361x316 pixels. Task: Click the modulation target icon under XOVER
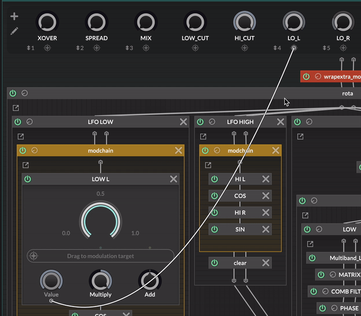pos(47,48)
